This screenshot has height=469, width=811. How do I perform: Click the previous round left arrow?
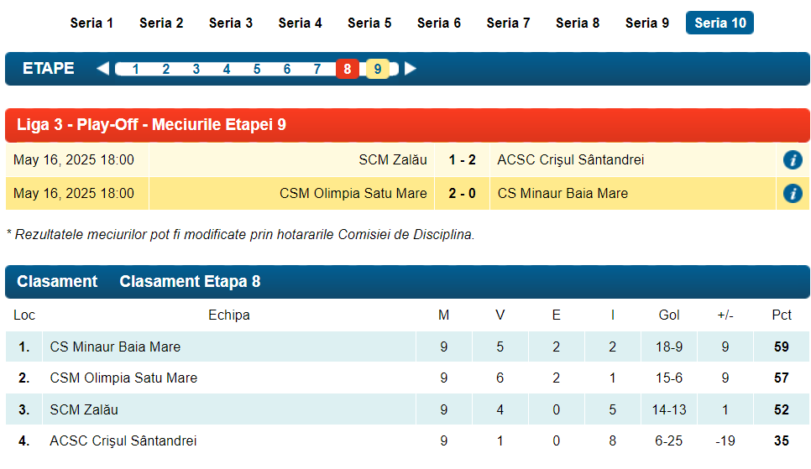click(102, 69)
